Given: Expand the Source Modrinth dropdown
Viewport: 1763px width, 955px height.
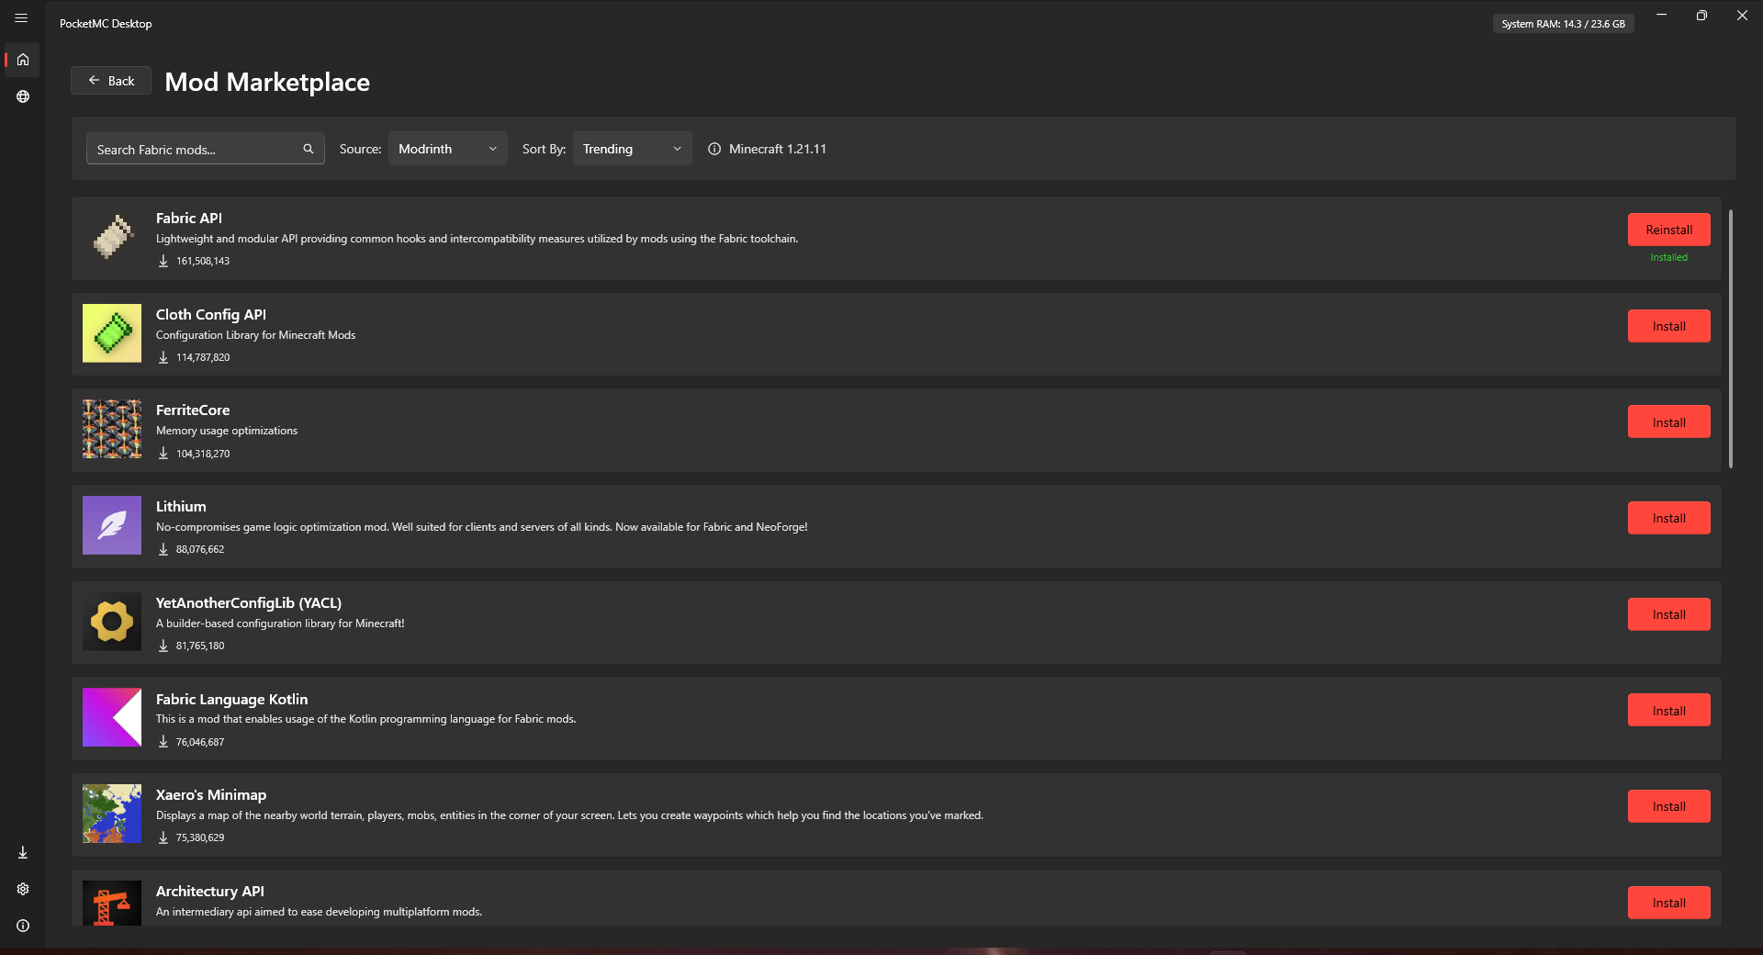Looking at the screenshot, I should click(447, 149).
